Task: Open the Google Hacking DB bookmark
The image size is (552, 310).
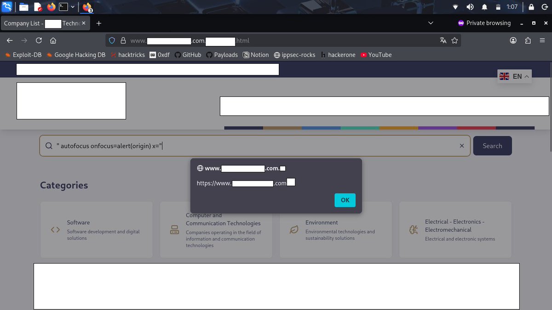Action: click(x=76, y=55)
